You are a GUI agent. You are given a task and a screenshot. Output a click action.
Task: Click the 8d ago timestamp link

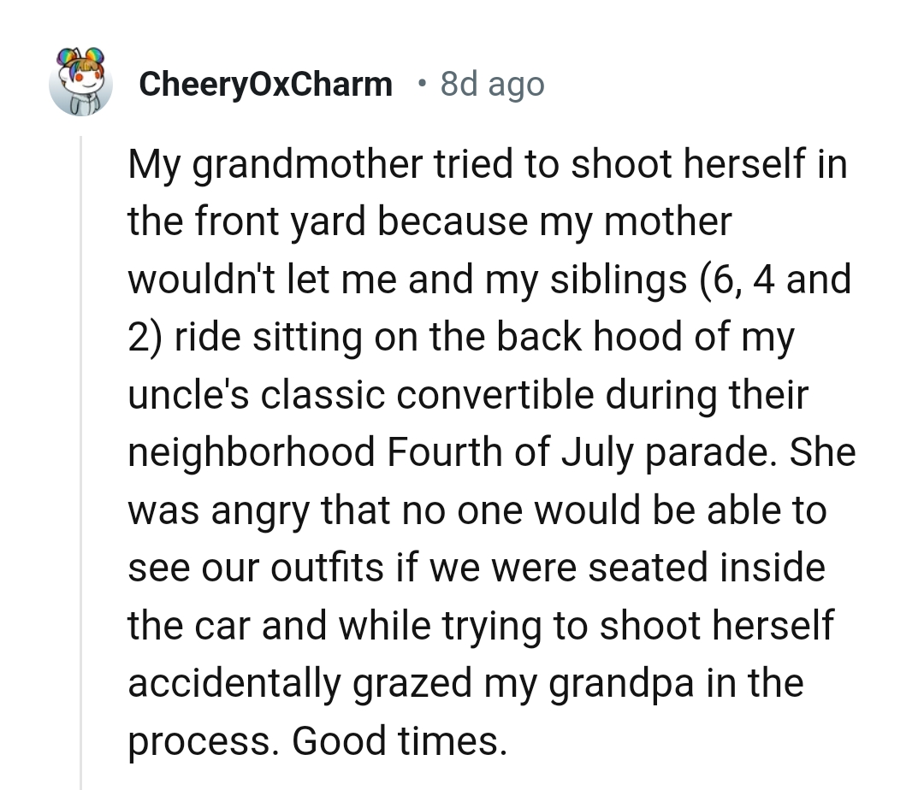pyautogui.click(x=492, y=83)
